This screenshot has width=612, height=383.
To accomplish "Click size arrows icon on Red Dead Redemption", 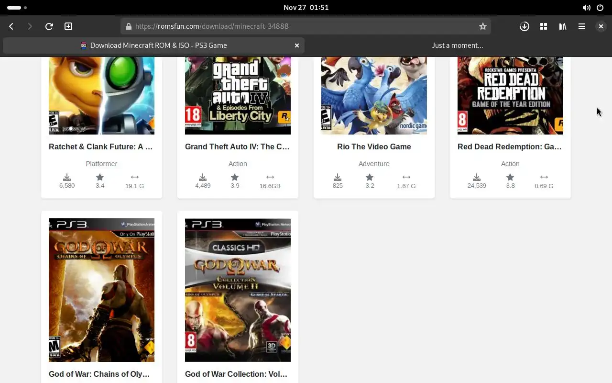I will pyautogui.click(x=544, y=177).
